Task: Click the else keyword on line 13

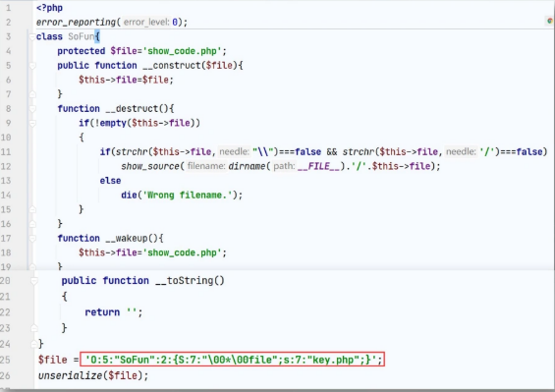Action: [110, 181]
